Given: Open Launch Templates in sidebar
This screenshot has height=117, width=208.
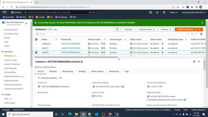Looking at the screenshot, I should (x=12, y=64).
